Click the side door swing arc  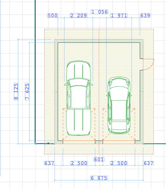click(x=148, y=64)
